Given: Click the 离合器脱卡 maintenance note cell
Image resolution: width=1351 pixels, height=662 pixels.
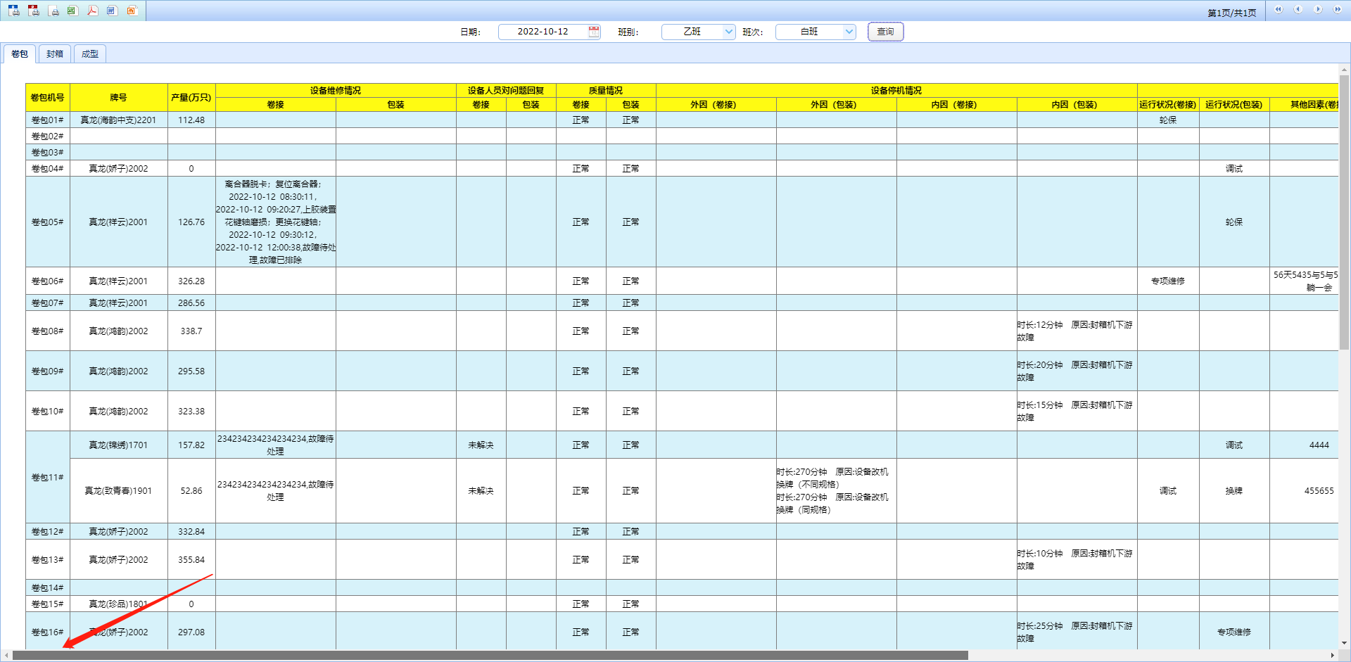Looking at the screenshot, I should 276,222.
